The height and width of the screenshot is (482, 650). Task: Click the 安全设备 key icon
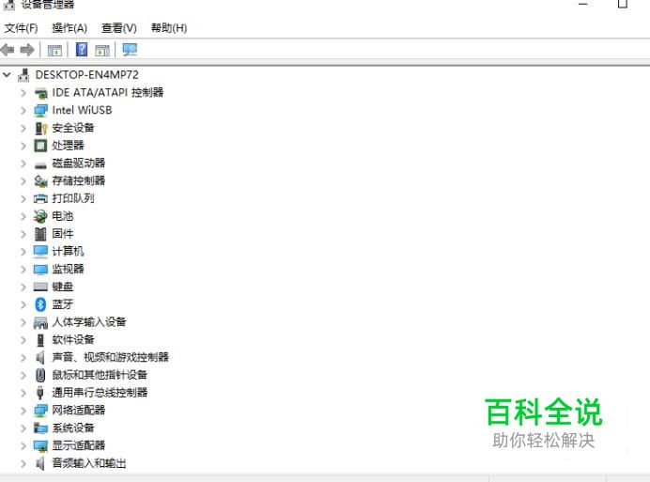pos(40,128)
